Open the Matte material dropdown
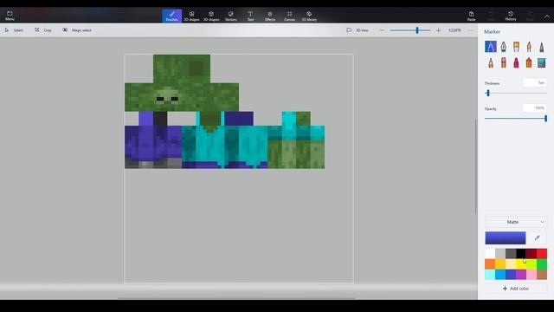 tap(516, 222)
